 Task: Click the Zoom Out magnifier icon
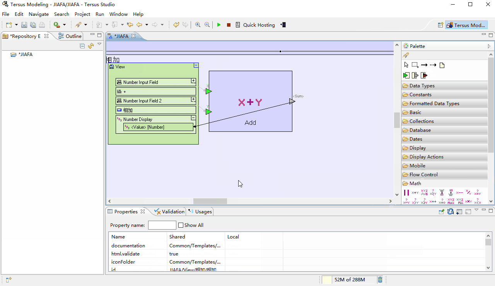click(207, 25)
